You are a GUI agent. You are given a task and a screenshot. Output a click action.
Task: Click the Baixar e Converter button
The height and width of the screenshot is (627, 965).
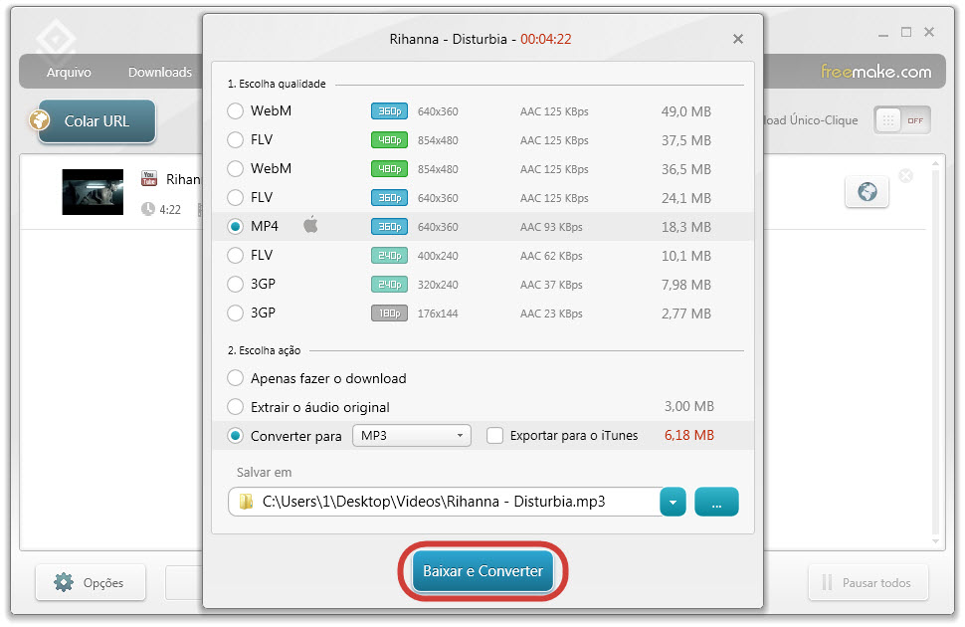pos(482,571)
